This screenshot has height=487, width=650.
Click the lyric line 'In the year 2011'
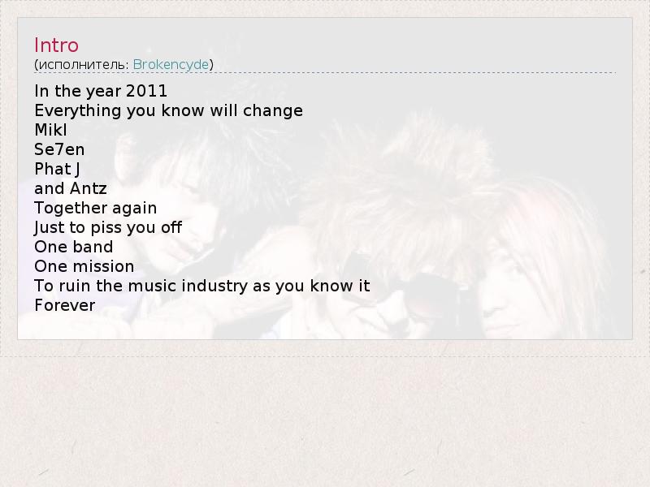tap(101, 91)
